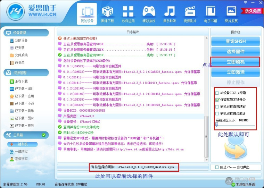Click the 停止操作 button

click(x=236, y=83)
